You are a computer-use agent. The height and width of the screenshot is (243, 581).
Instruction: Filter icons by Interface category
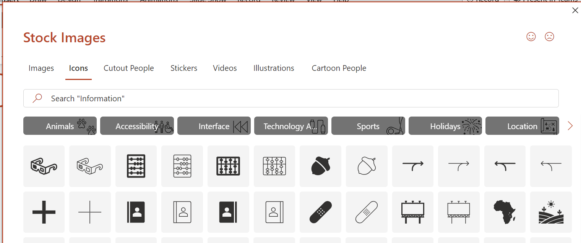[x=214, y=126]
